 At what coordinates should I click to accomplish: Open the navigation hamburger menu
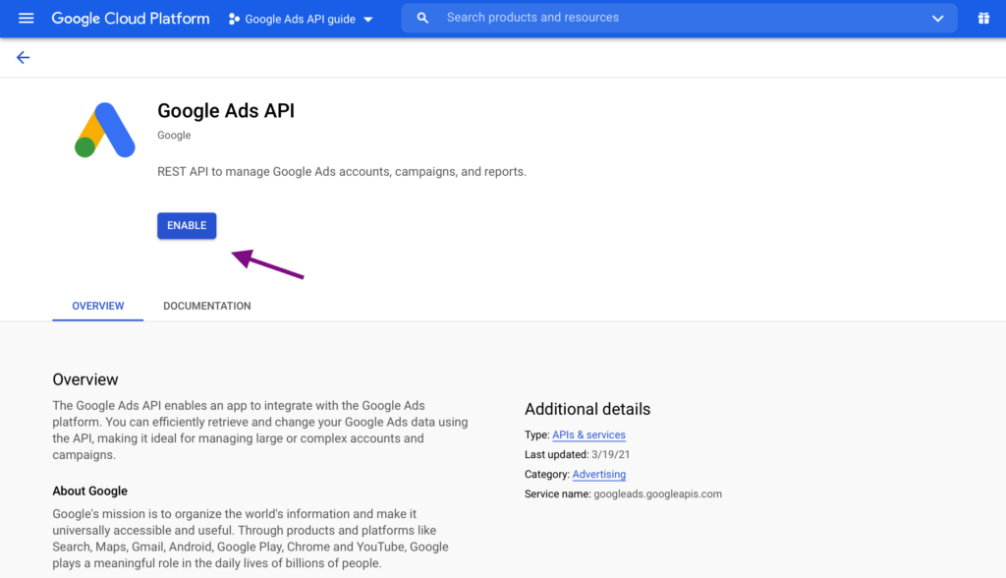pyautogui.click(x=26, y=18)
